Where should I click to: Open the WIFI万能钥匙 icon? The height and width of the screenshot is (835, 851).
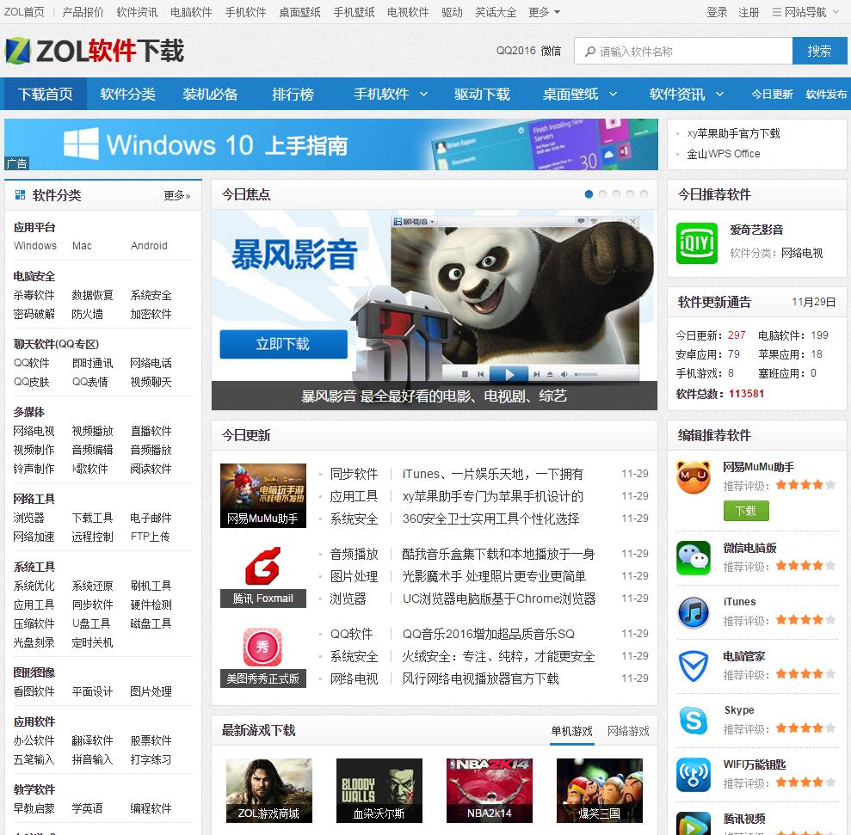point(694,774)
